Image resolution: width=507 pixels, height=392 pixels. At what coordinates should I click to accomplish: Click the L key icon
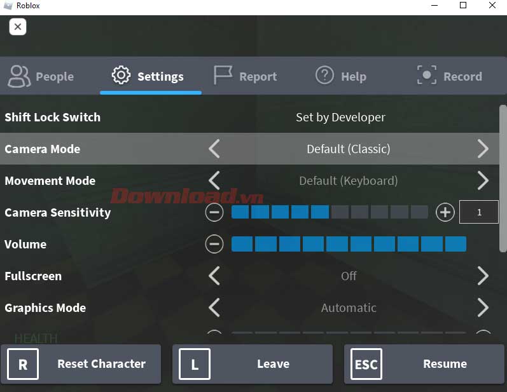(194, 364)
